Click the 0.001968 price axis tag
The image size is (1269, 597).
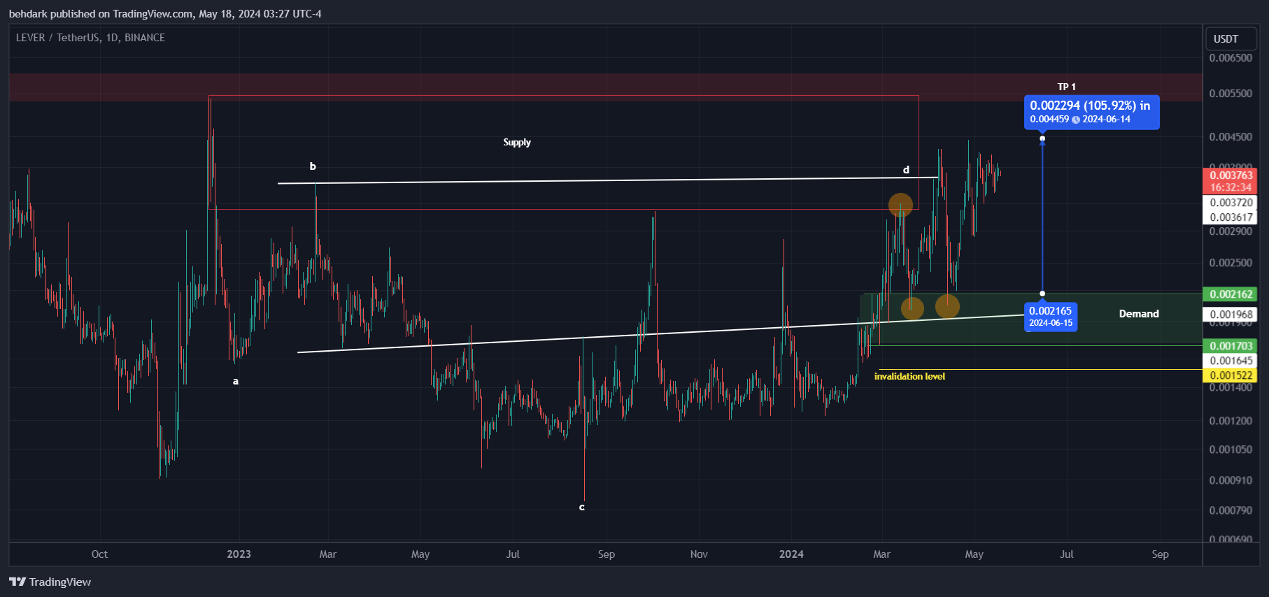pos(1230,315)
